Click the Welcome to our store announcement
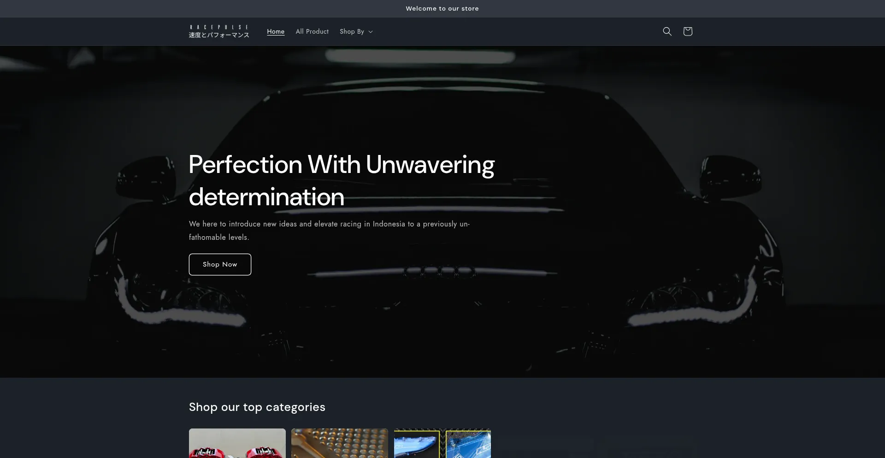This screenshot has height=458, width=885. tap(442, 8)
